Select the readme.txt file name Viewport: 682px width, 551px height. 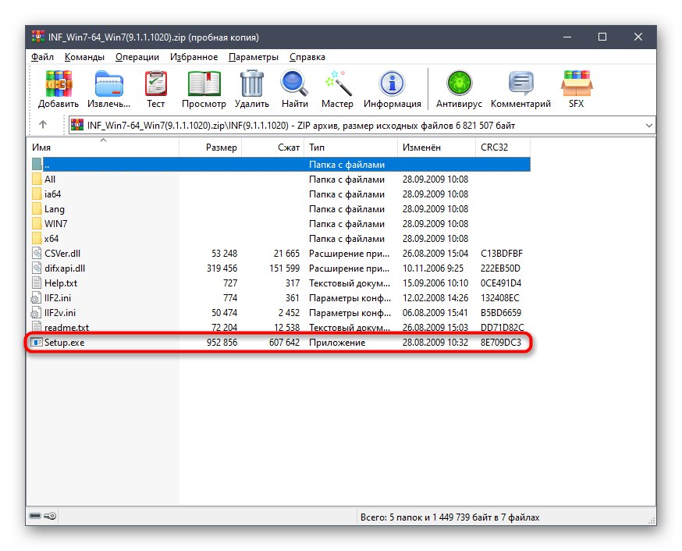[x=66, y=328]
